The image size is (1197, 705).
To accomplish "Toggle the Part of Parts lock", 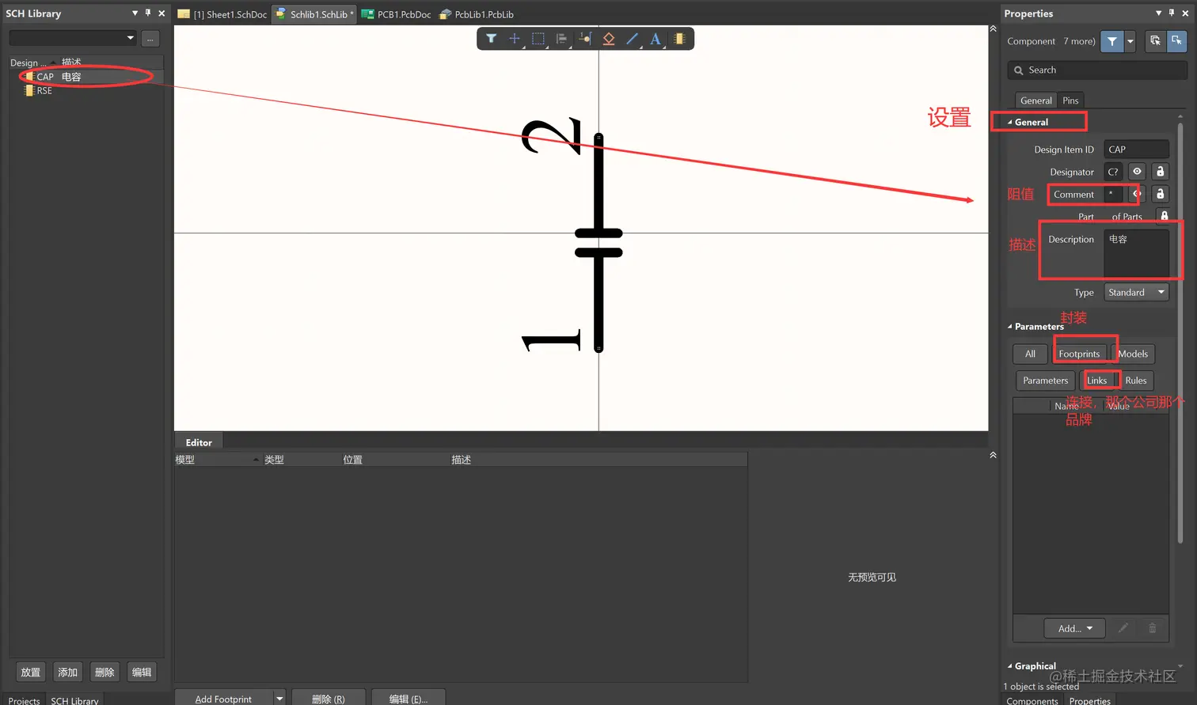I will tap(1164, 216).
